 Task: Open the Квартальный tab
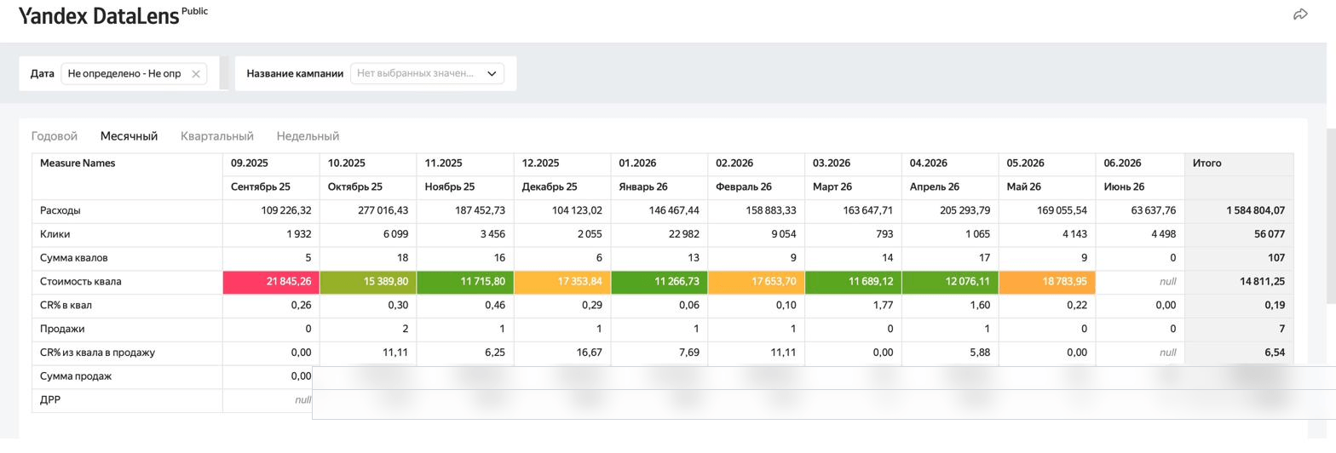(x=217, y=136)
